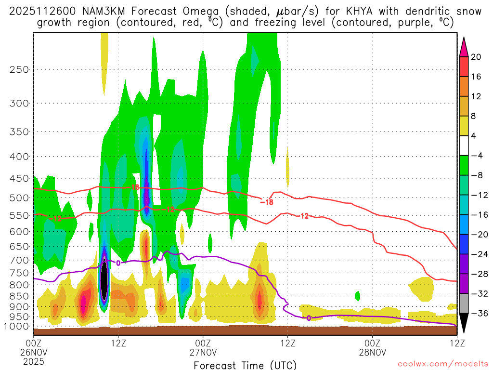Click the 300 pressure level label
The image size is (493, 370).
(x=19, y=103)
